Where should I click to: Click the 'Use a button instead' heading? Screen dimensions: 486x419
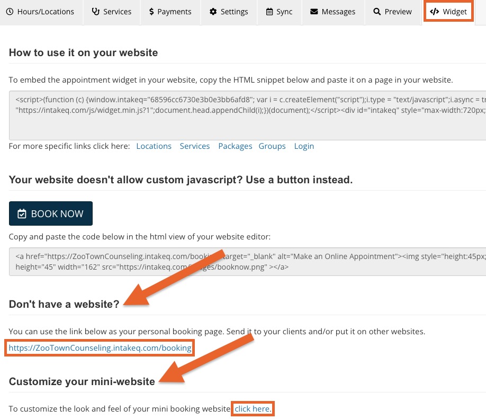click(181, 180)
